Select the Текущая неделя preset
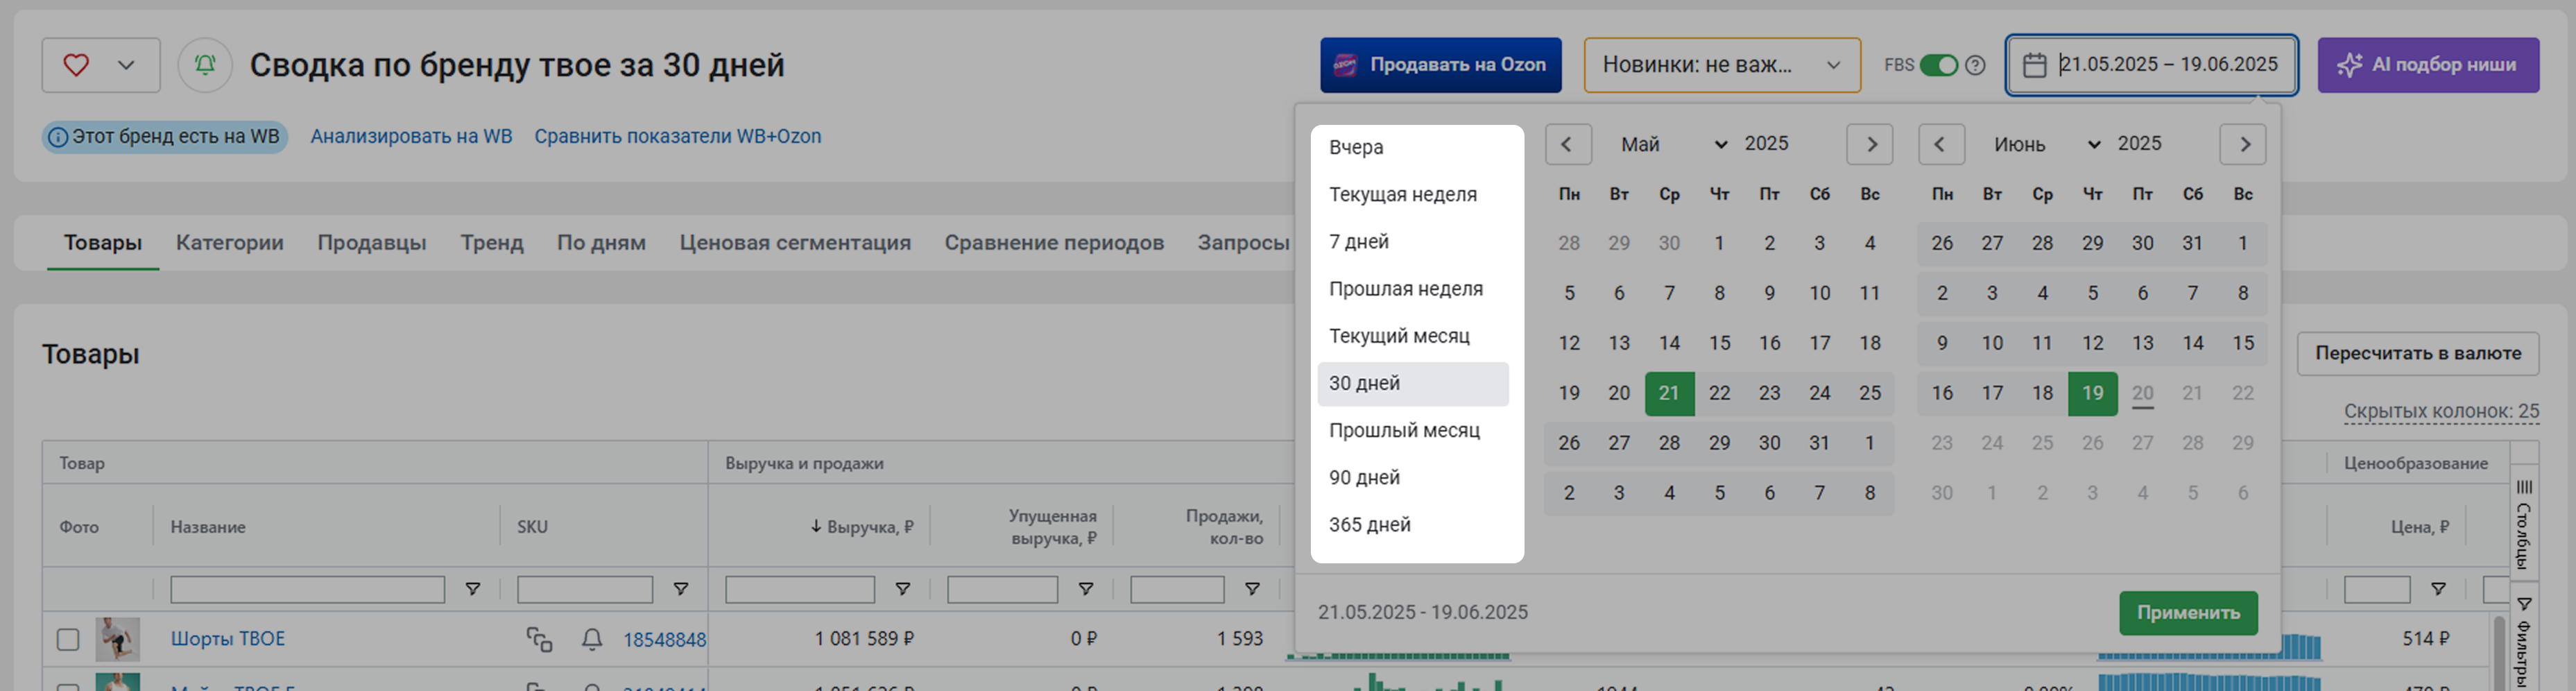Image resolution: width=2576 pixels, height=691 pixels. tap(1413, 194)
